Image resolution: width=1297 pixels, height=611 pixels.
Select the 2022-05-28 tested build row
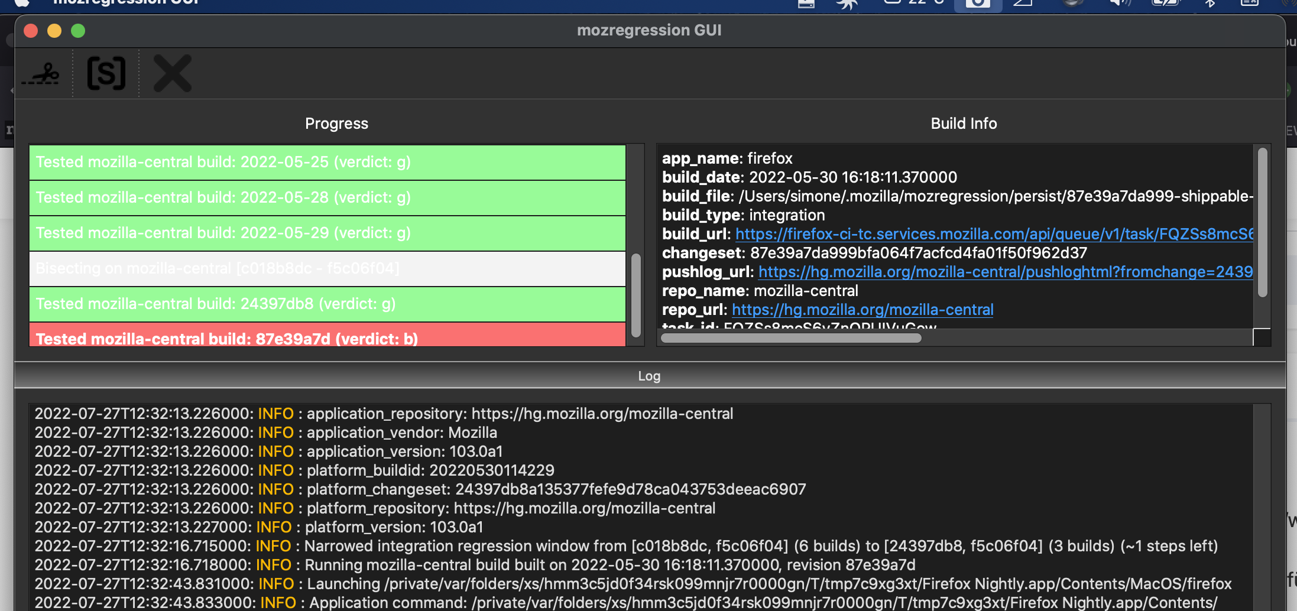point(327,198)
